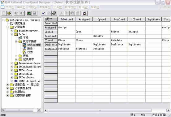Viewport: 171px width, 117px height.
Task: Click the 行为 key icon in tree
Action: click(24, 52)
